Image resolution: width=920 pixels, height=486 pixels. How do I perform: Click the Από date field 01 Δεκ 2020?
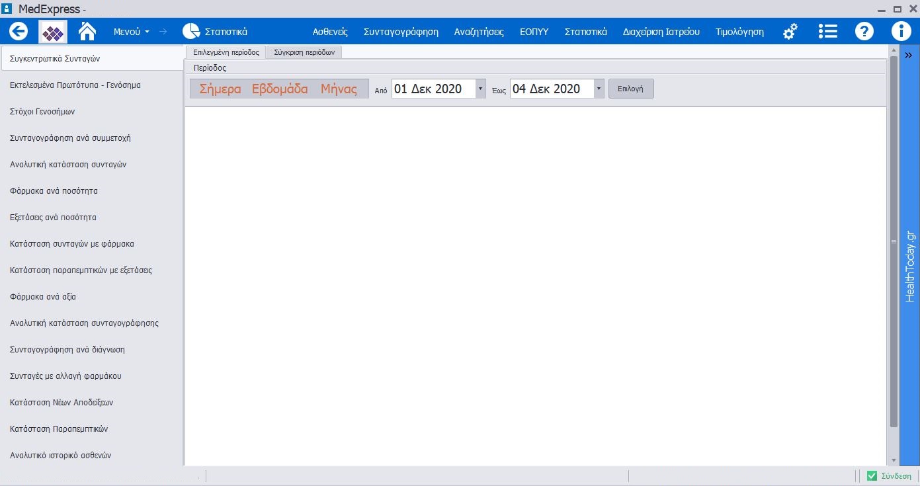point(433,89)
